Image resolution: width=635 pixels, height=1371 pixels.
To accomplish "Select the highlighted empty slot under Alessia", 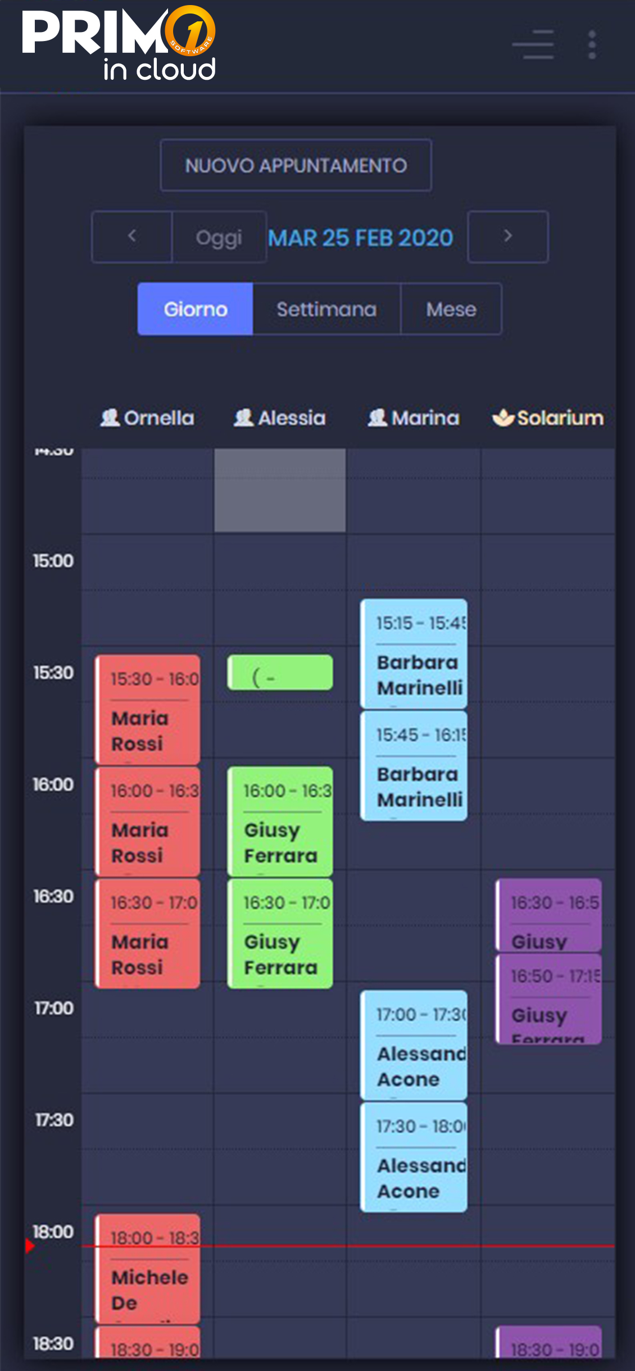I will pyautogui.click(x=280, y=490).
